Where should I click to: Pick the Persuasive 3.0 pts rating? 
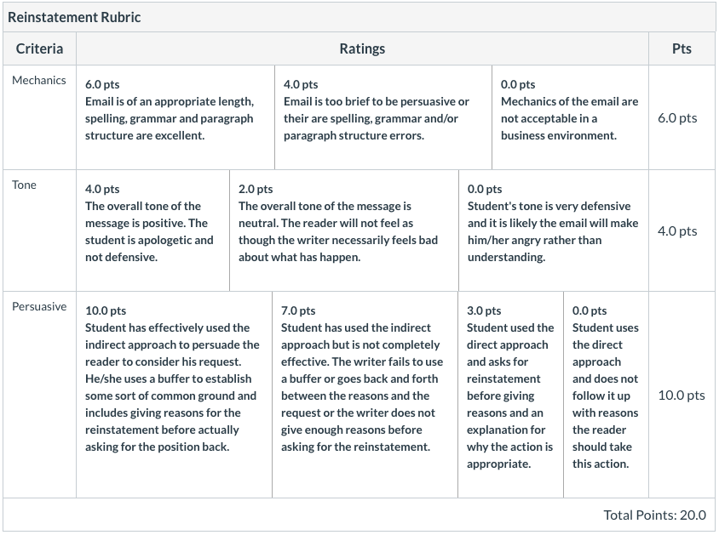coord(511,395)
